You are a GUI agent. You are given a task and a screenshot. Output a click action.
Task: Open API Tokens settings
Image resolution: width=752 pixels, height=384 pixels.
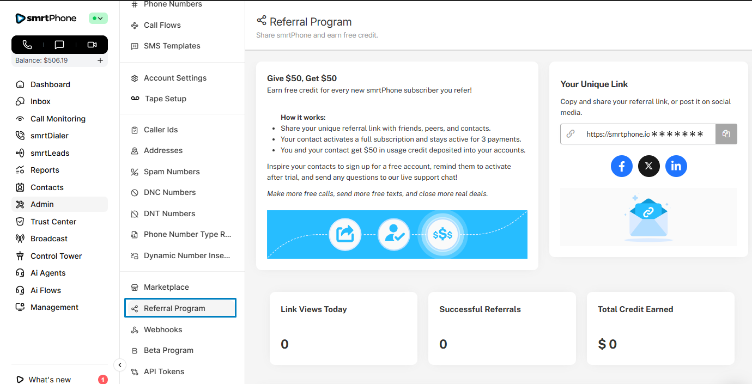click(163, 371)
